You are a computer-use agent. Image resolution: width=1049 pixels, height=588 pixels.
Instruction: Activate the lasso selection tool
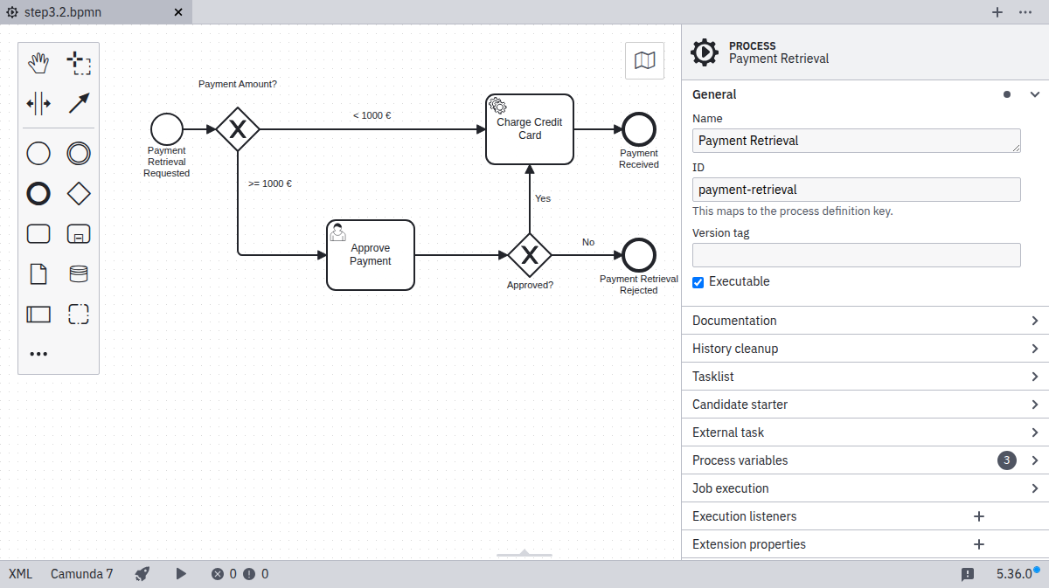79,63
